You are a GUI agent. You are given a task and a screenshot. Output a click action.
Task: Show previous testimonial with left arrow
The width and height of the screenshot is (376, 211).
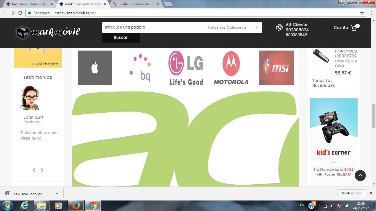click(34, 170)
